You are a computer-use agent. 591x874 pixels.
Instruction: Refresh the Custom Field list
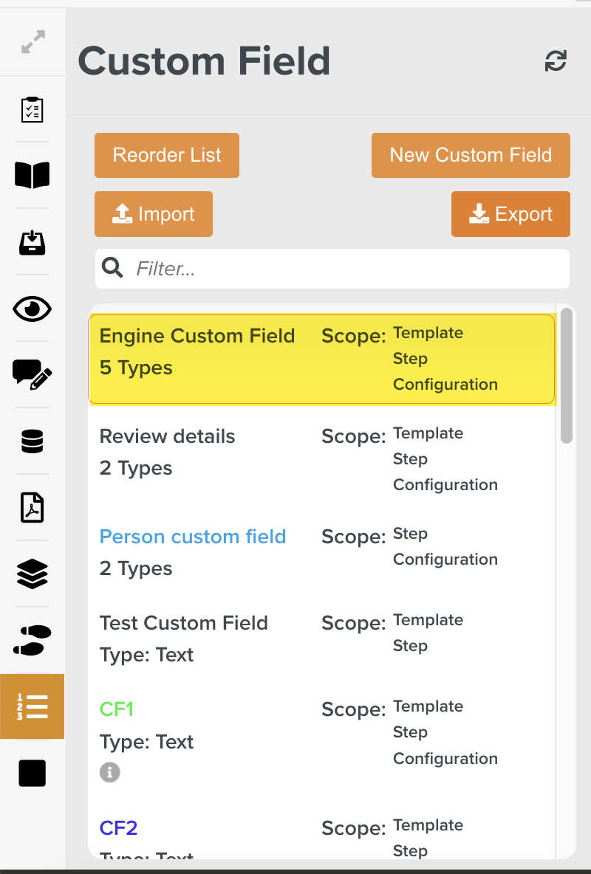pyautogui.click(x=556, y=61)
